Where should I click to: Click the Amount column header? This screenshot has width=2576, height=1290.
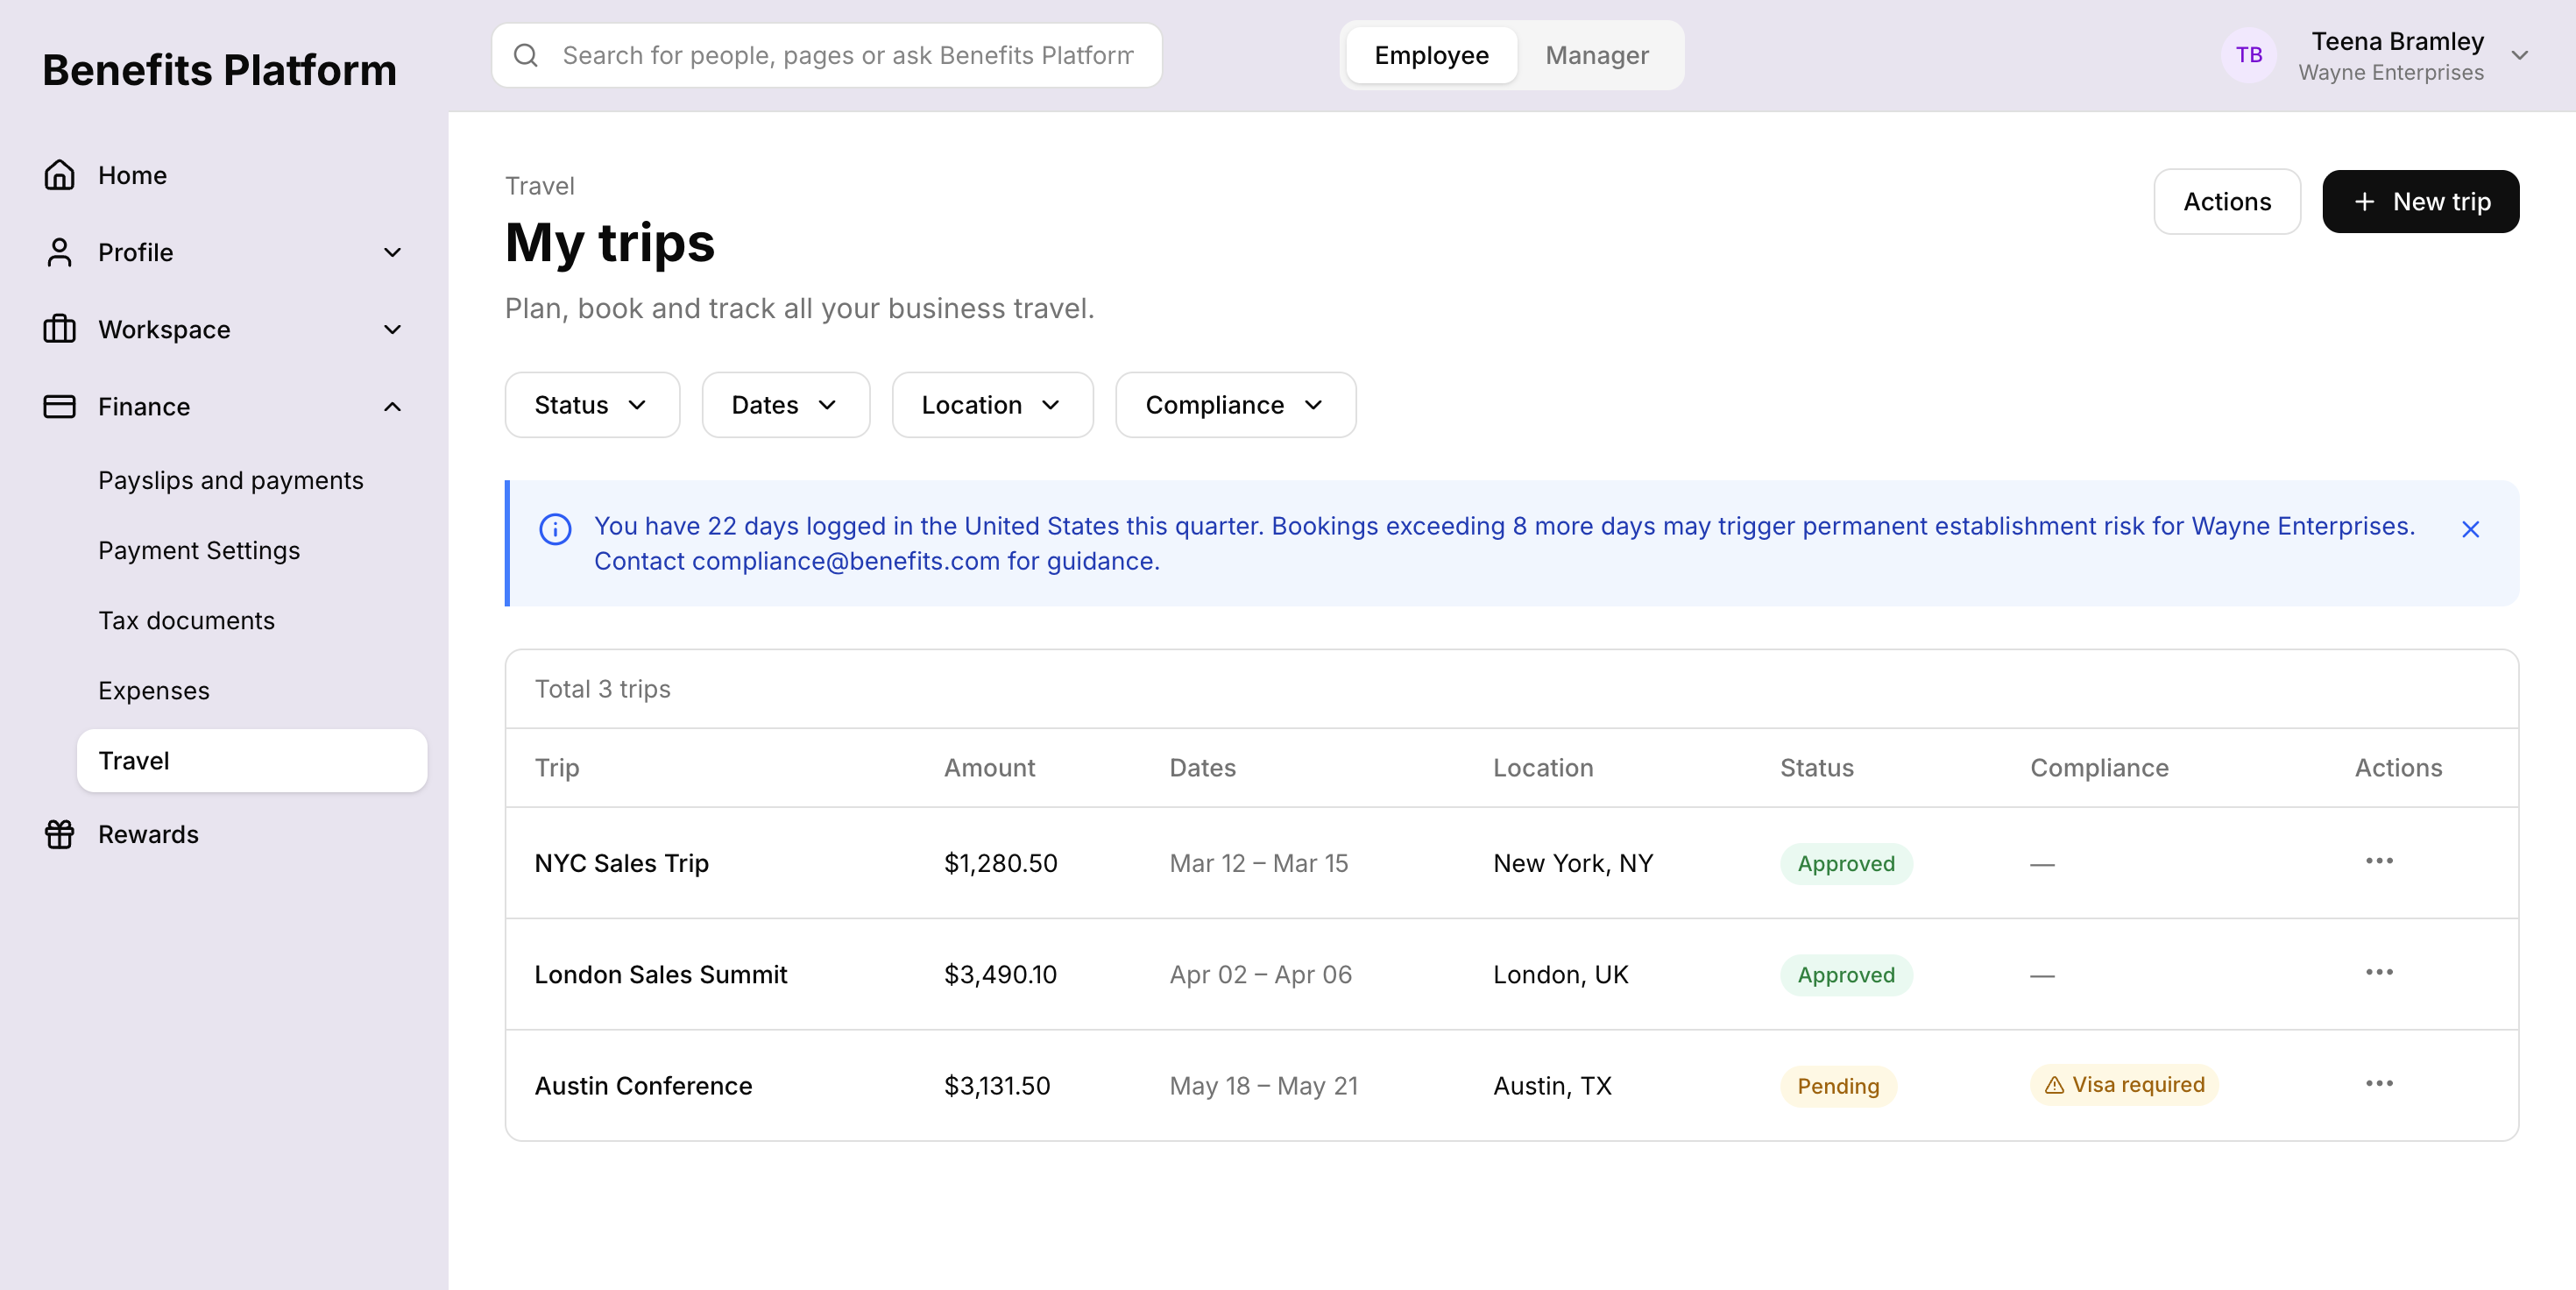[989, 768]
